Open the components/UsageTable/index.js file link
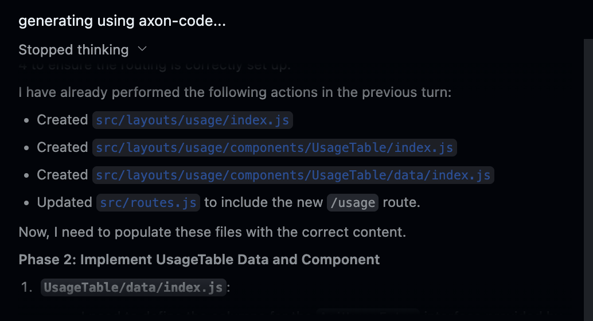The height and width of the screenshot is (321, 593). click(x=275, y=148)
